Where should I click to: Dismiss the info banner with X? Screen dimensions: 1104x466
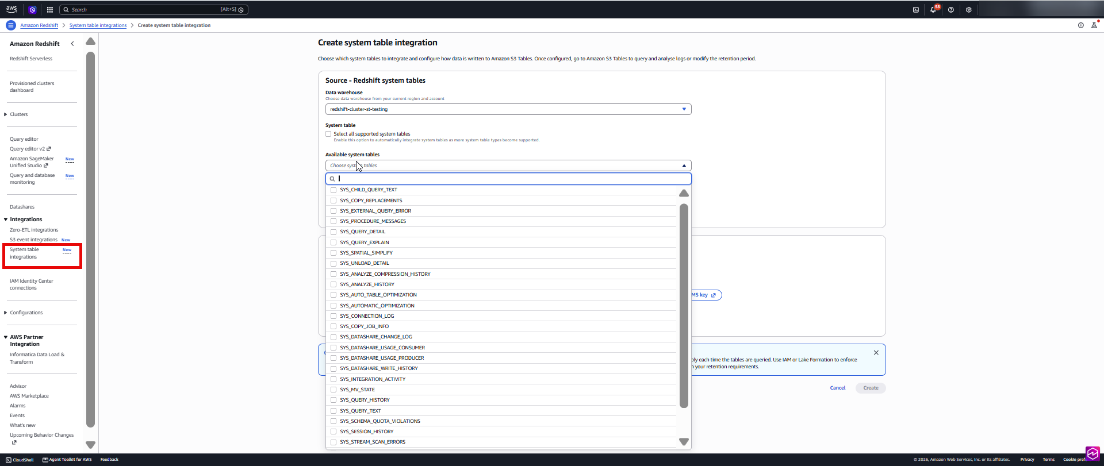point(876,353)
